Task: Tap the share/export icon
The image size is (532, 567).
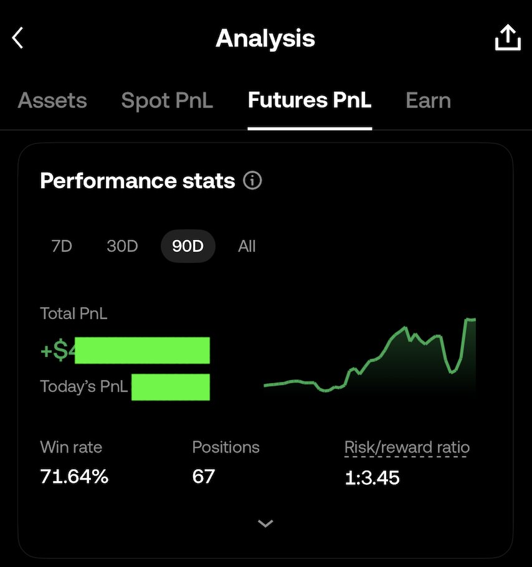Action: tap(508, 37)
